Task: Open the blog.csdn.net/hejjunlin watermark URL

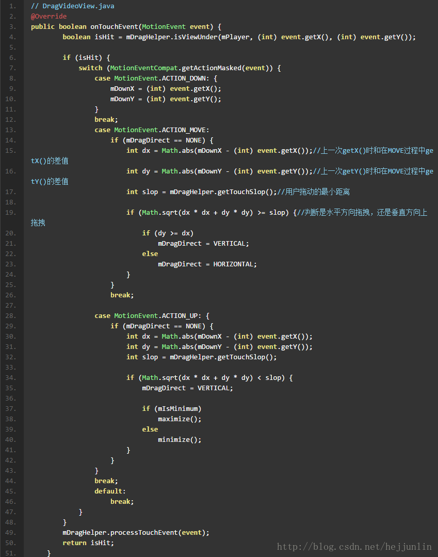Action: (354, 547)
